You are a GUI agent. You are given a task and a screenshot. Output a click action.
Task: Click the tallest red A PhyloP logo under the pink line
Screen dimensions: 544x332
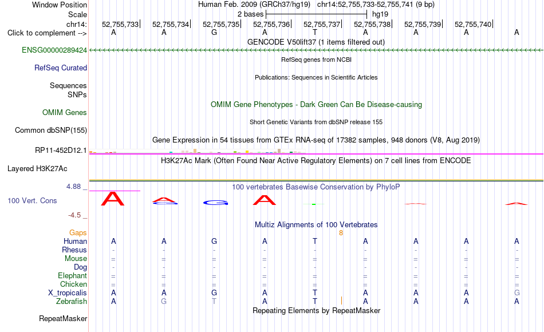[112, 199]
